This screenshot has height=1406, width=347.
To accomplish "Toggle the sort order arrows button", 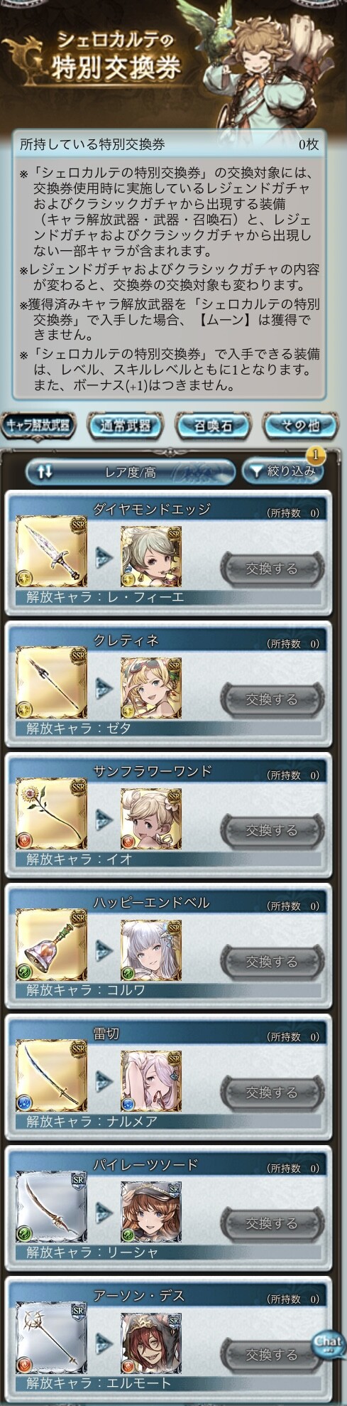I will tap(45, 471).
